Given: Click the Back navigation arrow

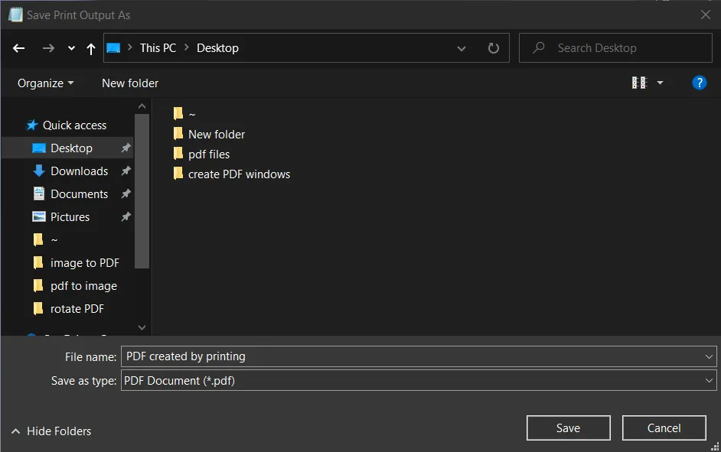Looking at the screenshot, I should (x=19, y=48).
